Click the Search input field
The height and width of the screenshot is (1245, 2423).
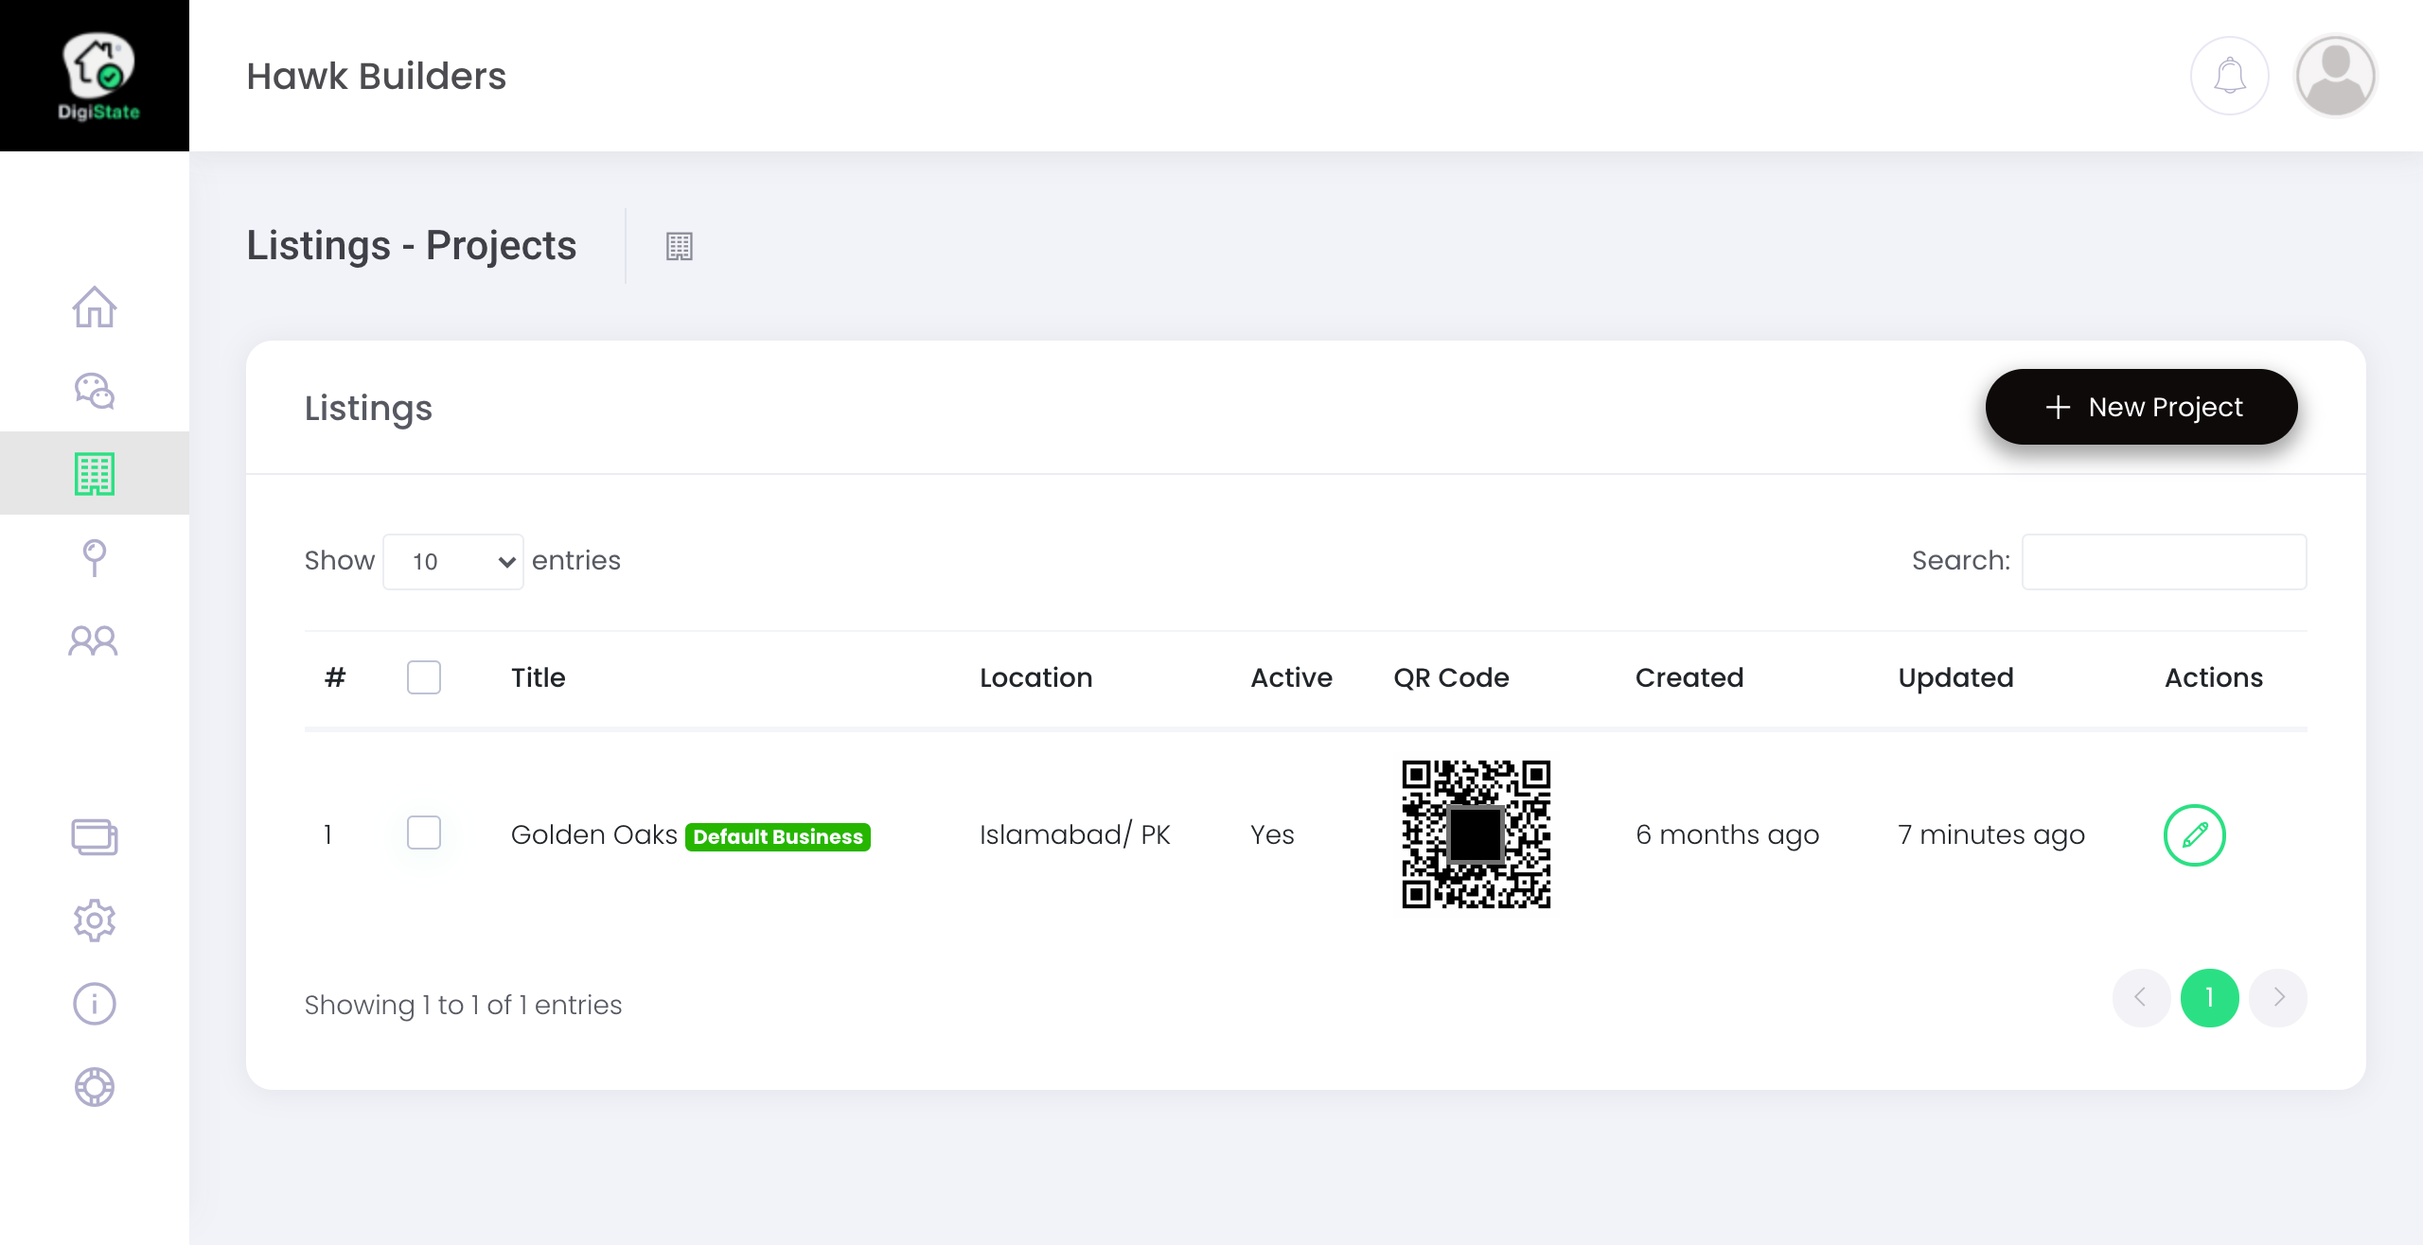(2164, 561)
